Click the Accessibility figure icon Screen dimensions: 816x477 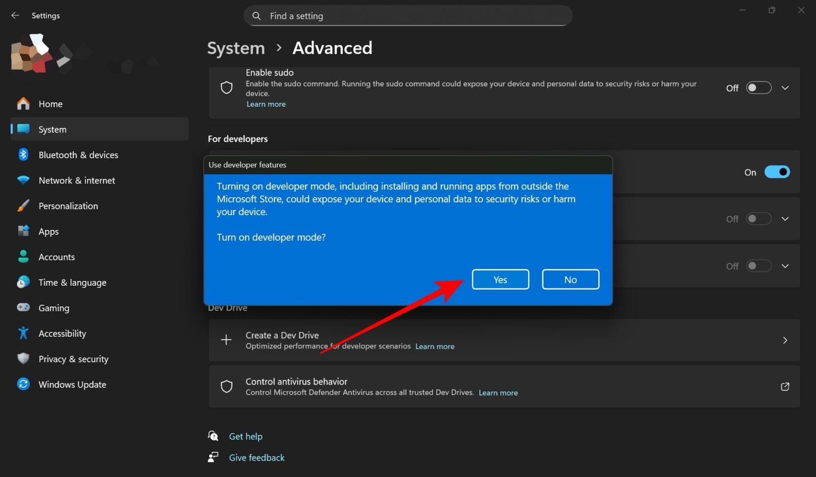point(23,333)
